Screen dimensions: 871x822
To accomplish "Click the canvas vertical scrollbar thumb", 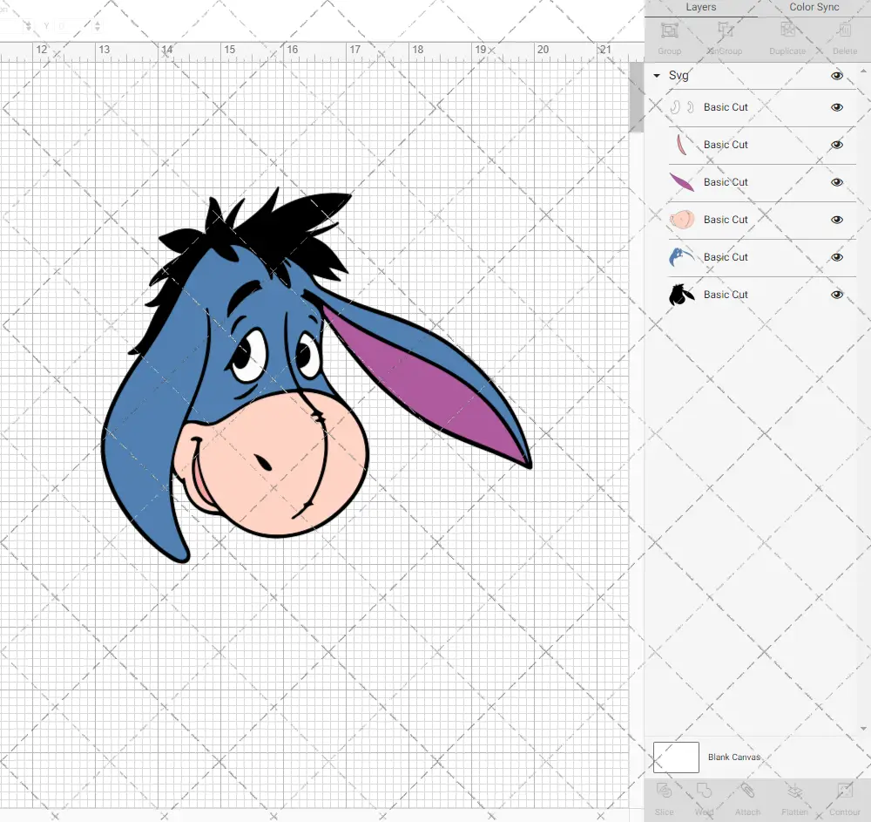I will [636, 98].
